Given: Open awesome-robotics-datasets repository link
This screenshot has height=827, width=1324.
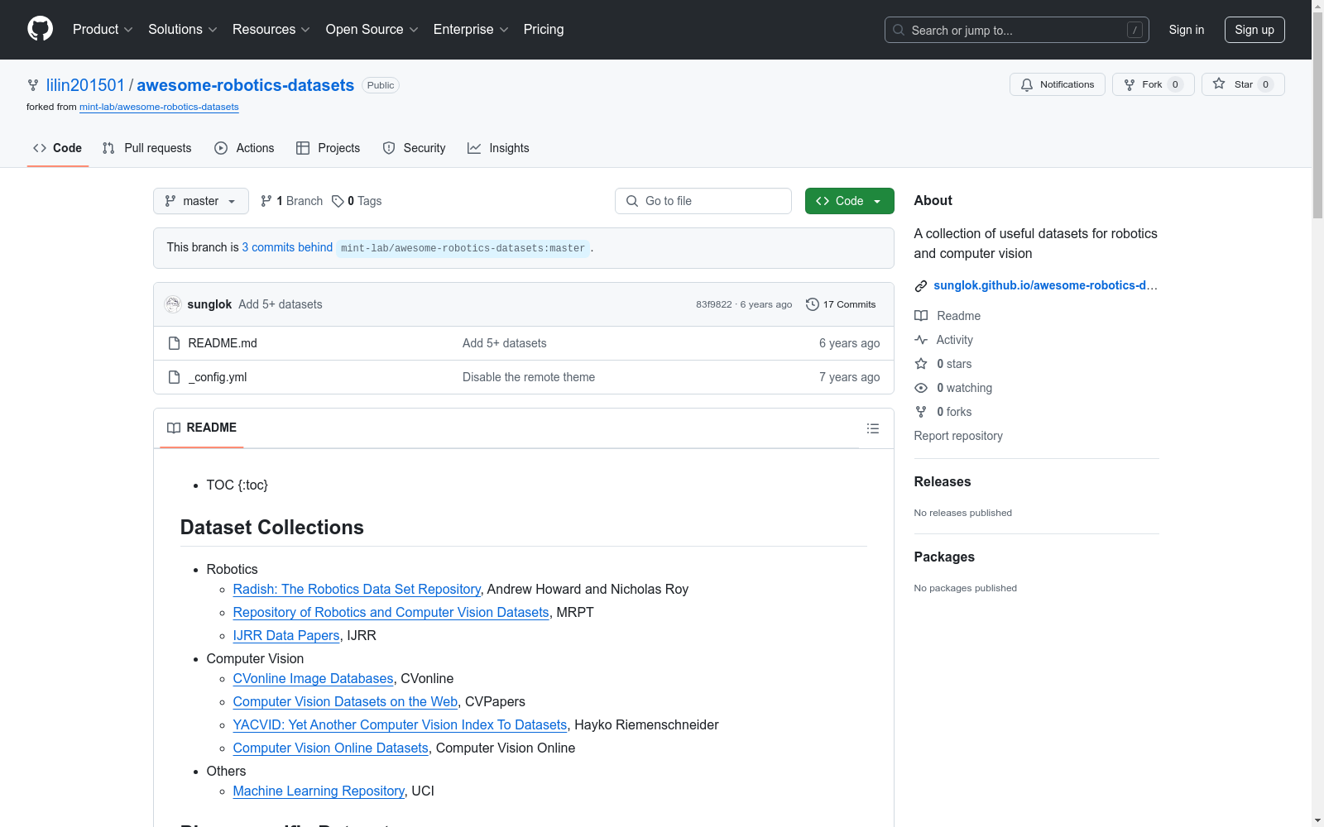Looking at the screenshot, I should tap(245, 85).
